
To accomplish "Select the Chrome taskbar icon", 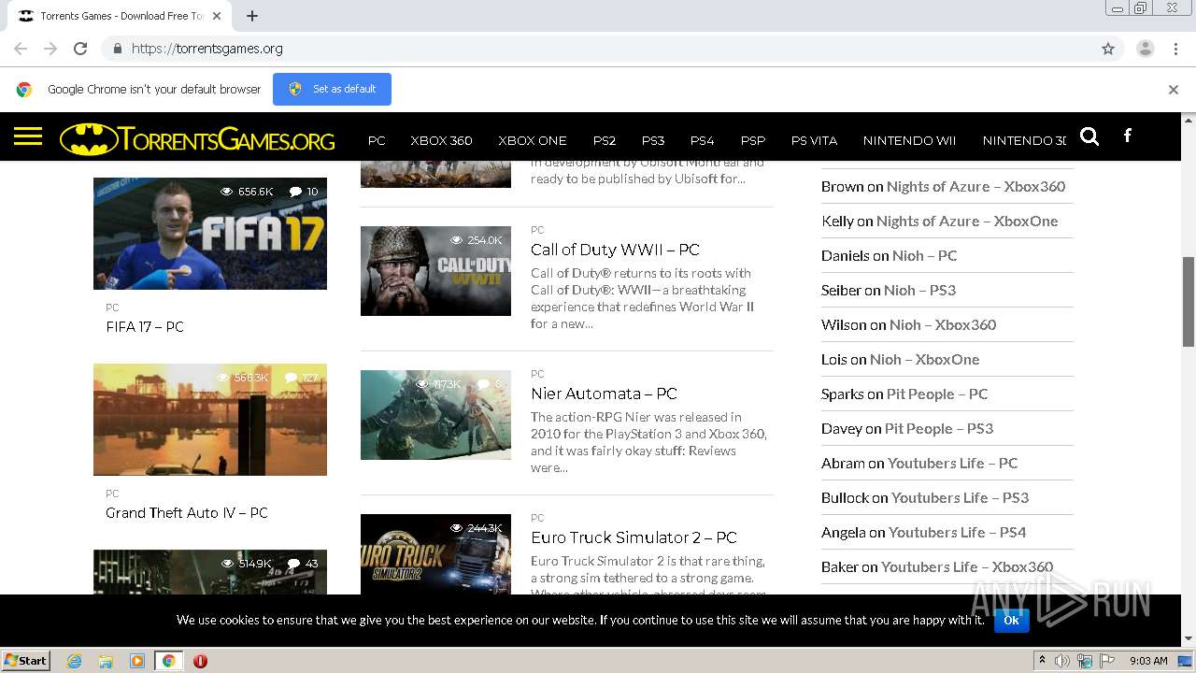I will click(x=168, y=661).
